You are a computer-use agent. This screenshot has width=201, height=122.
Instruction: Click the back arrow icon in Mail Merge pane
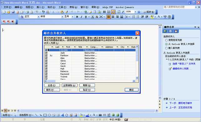165,31
